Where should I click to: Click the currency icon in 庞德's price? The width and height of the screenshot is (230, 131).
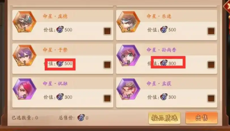coord(60,29)
